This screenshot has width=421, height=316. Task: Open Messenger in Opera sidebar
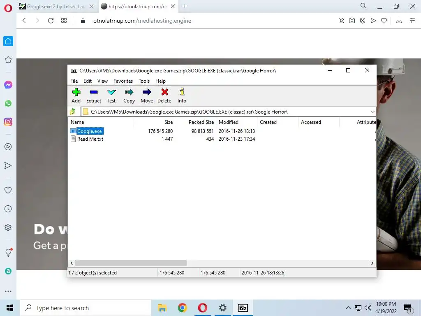[8, 85]
